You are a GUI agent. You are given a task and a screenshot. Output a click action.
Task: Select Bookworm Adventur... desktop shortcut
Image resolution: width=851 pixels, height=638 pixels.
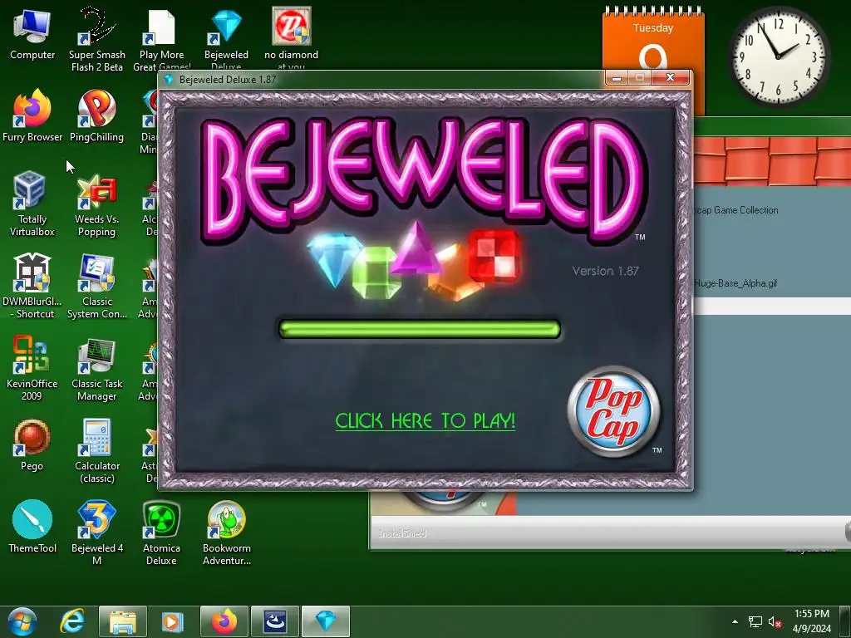pyautogui.click(x=226, y=532)
